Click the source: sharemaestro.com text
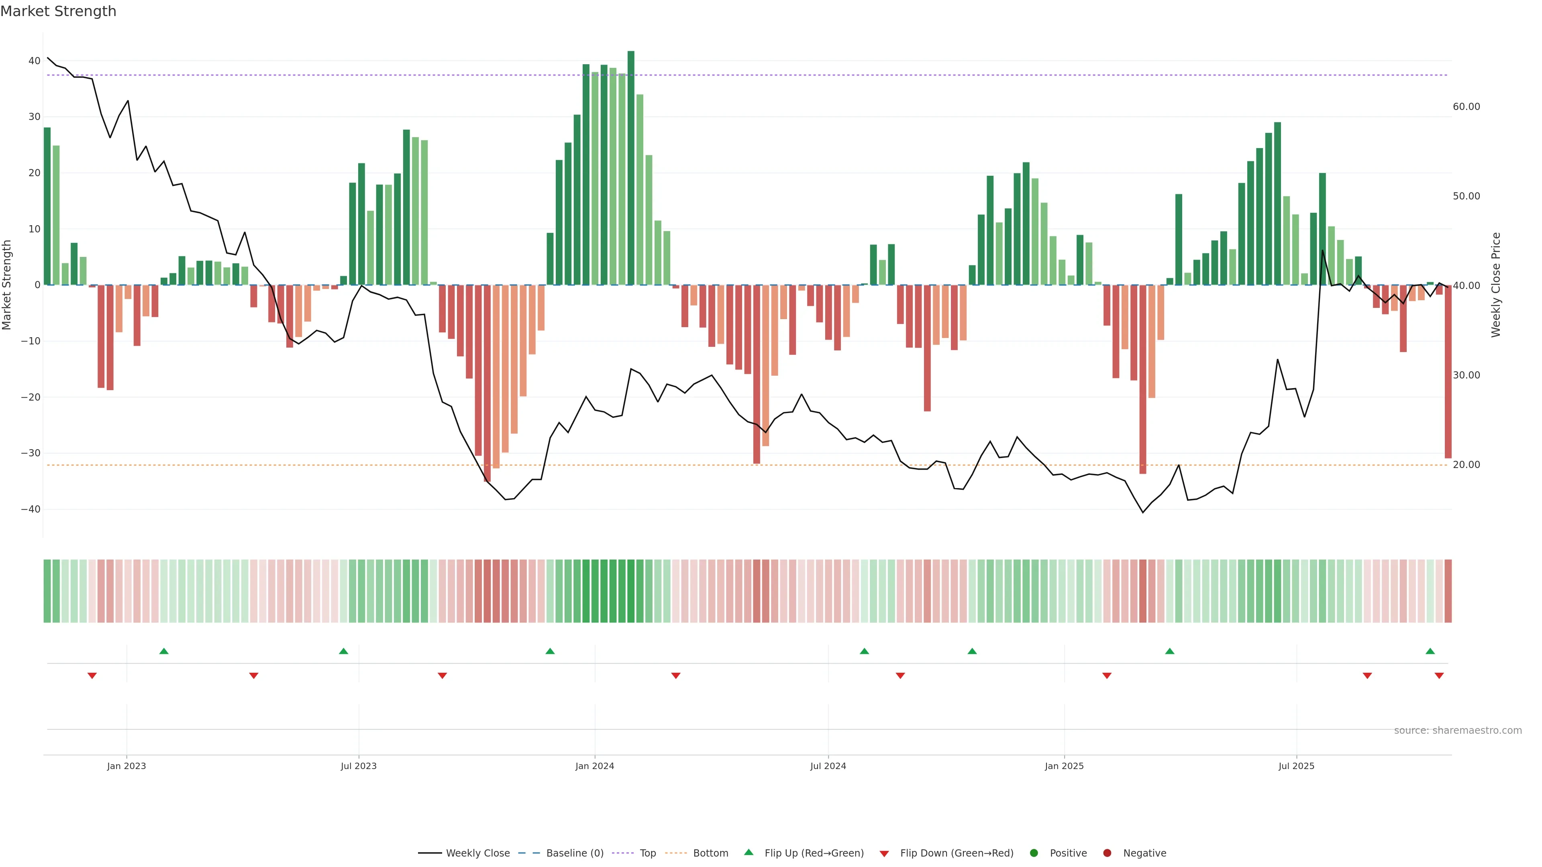The image size is (1542, 867). (1458, 730)
